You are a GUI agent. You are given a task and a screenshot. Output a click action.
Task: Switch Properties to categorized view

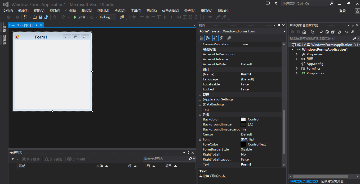click(202, 38)
